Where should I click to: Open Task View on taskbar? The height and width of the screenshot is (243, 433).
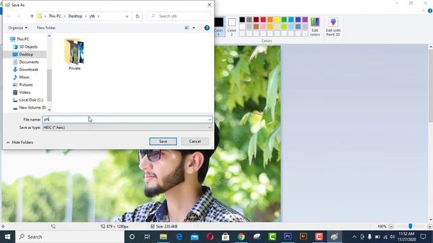click(x=147, y=237)
